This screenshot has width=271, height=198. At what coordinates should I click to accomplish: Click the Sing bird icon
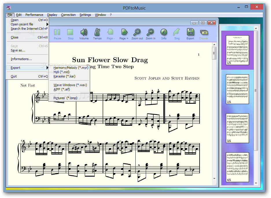point(177,32)
